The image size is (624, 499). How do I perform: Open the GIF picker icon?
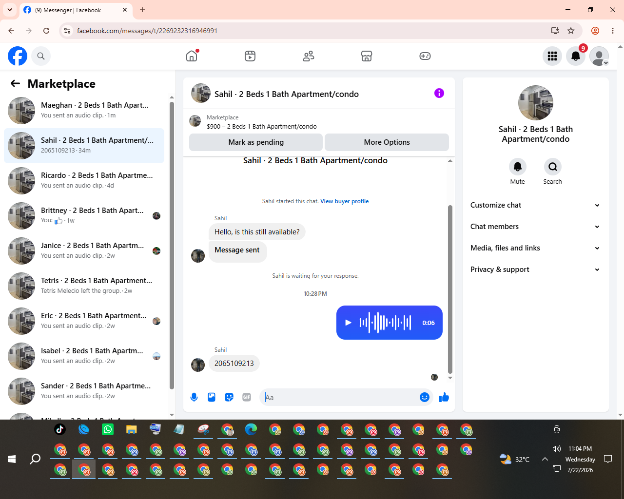pos(247,397)
